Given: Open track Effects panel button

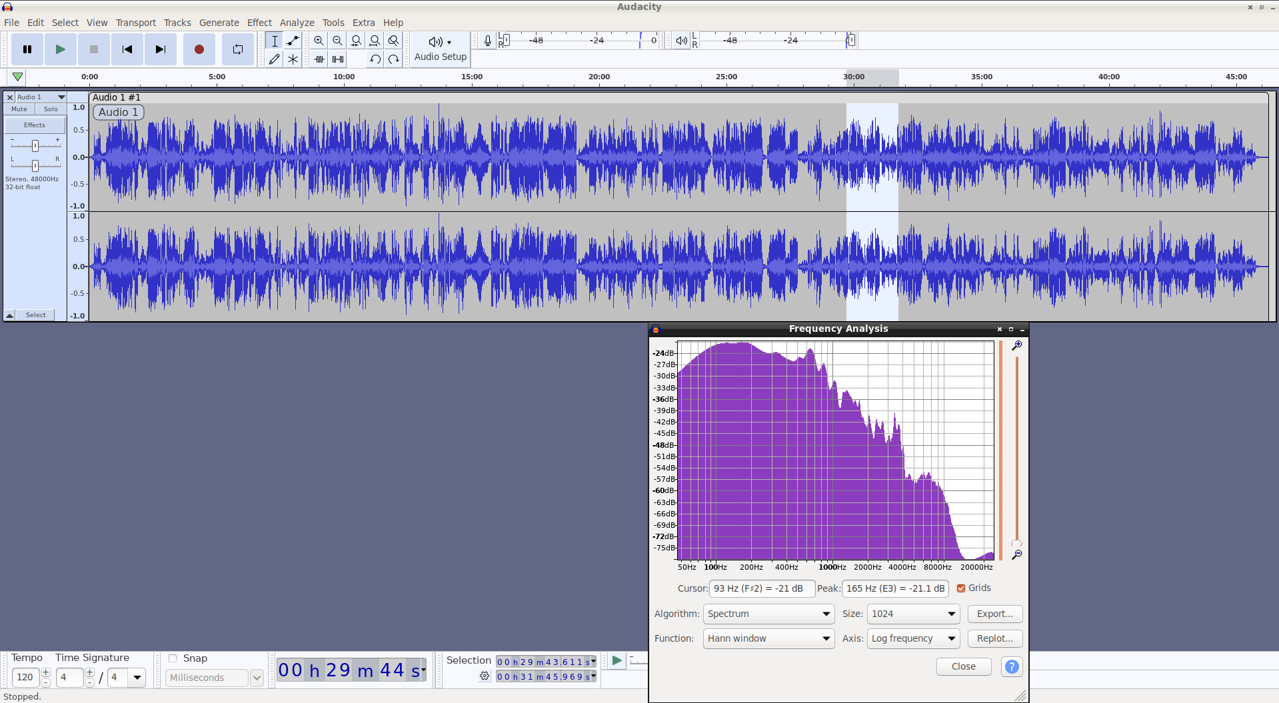Looking at the screenshot, I should coord(35,125).
